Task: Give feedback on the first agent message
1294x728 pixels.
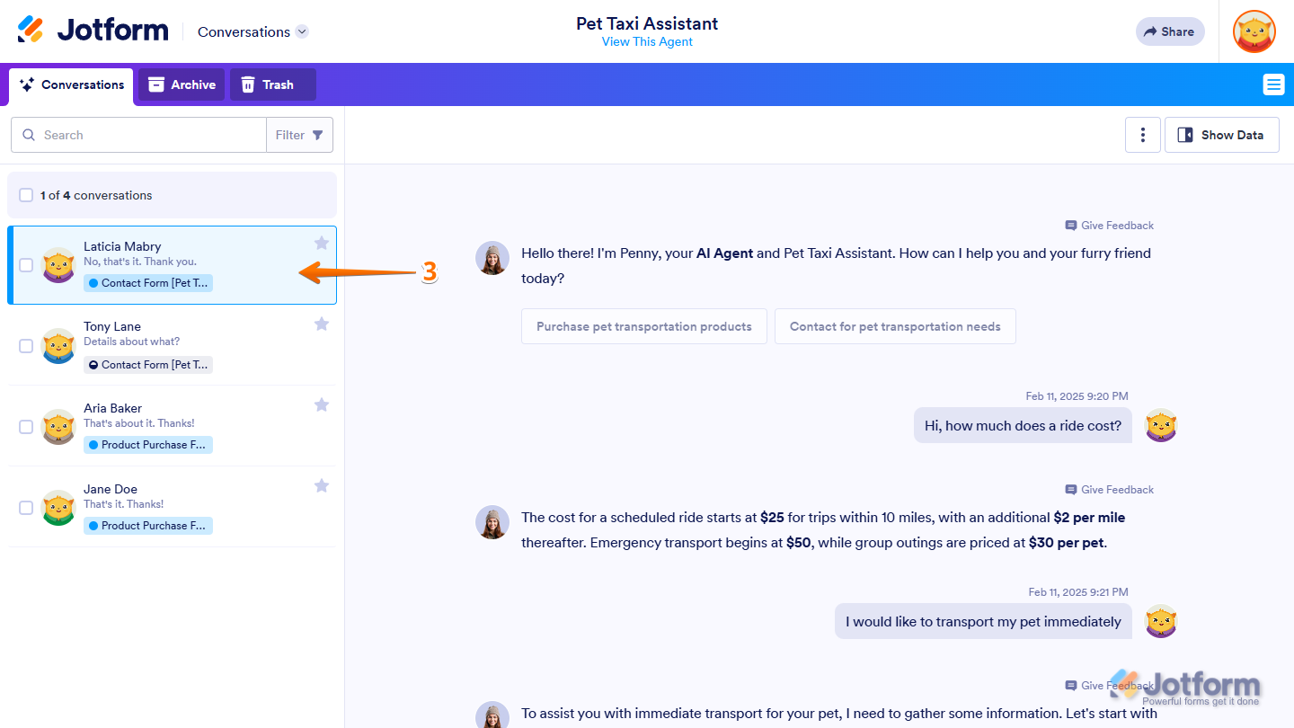Action: pos(1110,226)
